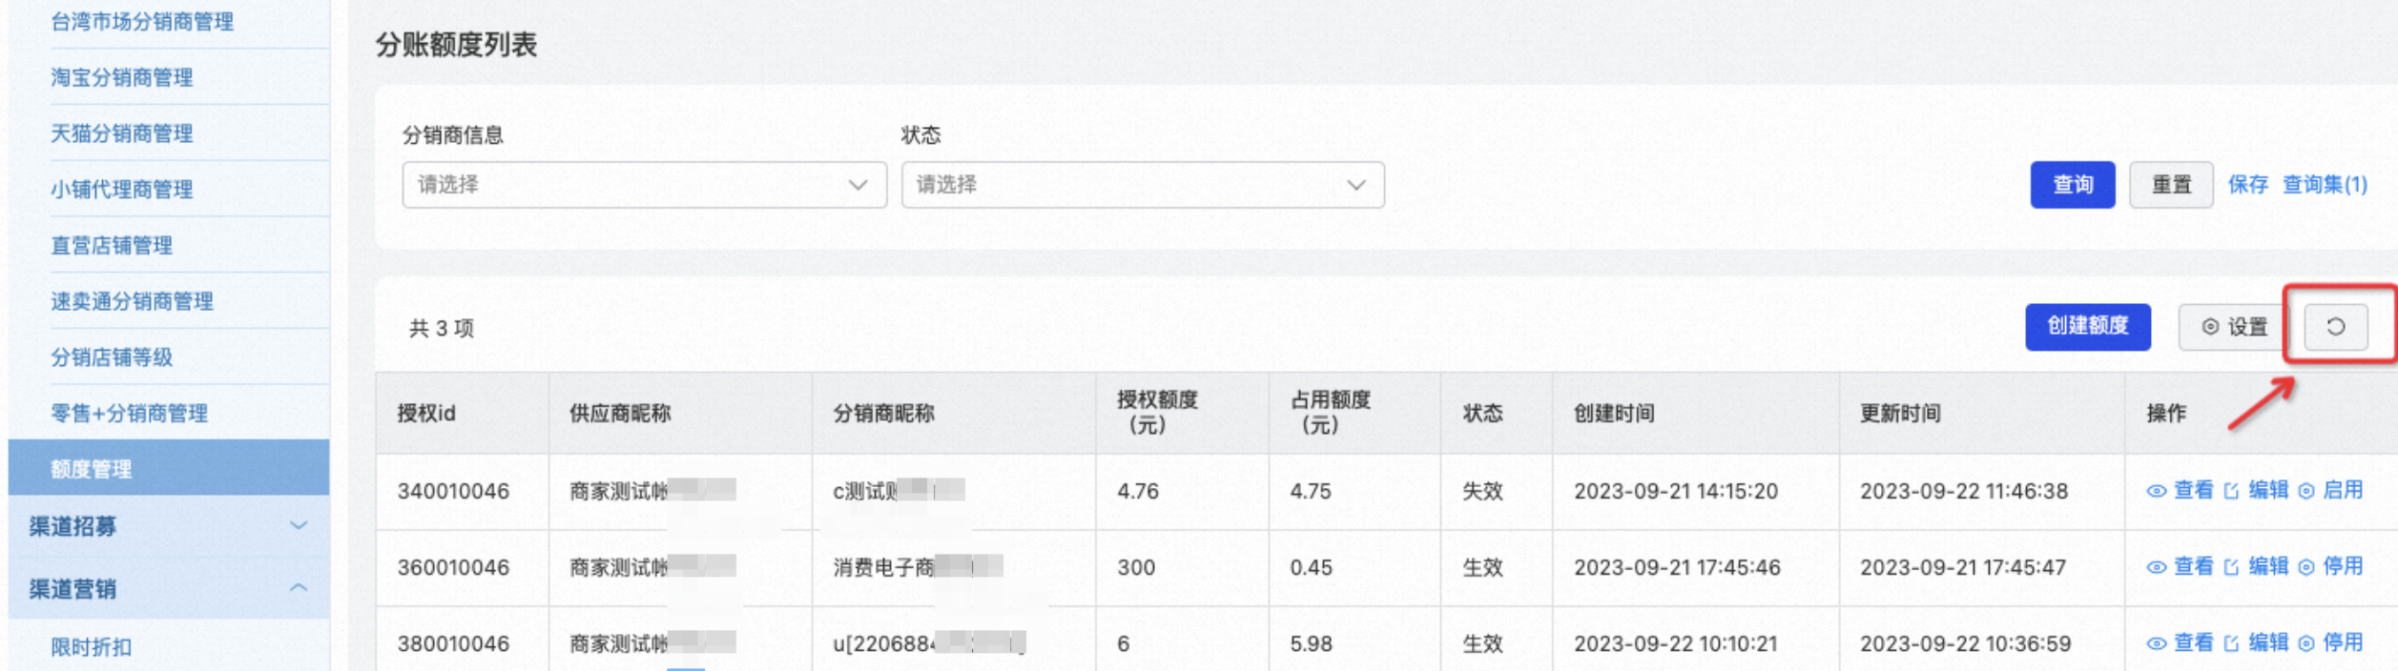
Task: Expand the 渠道招募 menu section
Action: (169, 526)
